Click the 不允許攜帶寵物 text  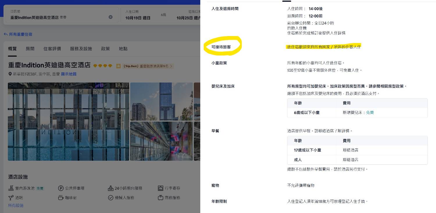(x=301, y=185)
